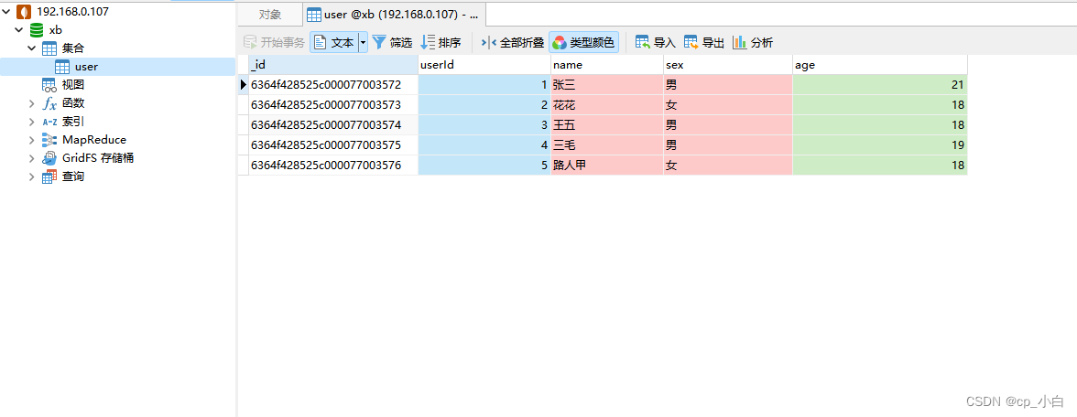Click the sex column header

[728, 65]
